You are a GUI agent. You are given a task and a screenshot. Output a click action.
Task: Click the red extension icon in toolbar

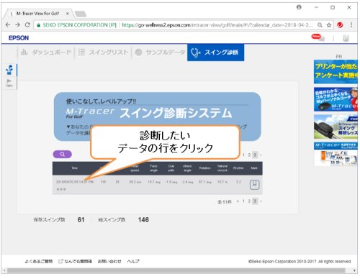[x=340, y=25]
